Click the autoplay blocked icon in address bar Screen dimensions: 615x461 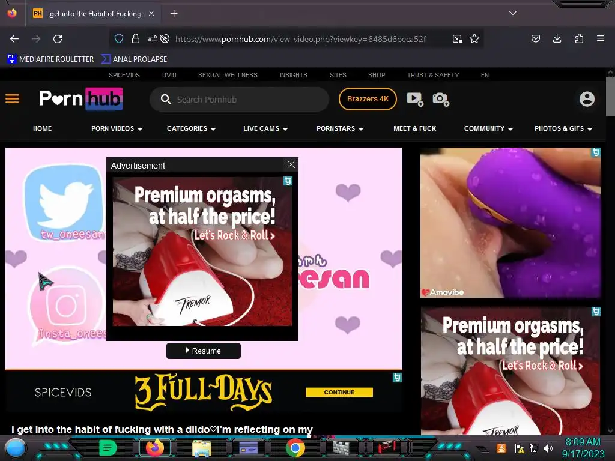pyautogui.click(x=165, y=38)
